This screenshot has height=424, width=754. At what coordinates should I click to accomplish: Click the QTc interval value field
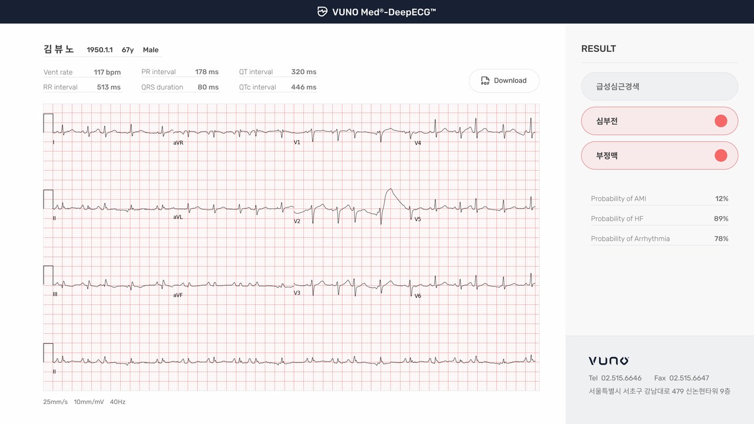(304, 87)
